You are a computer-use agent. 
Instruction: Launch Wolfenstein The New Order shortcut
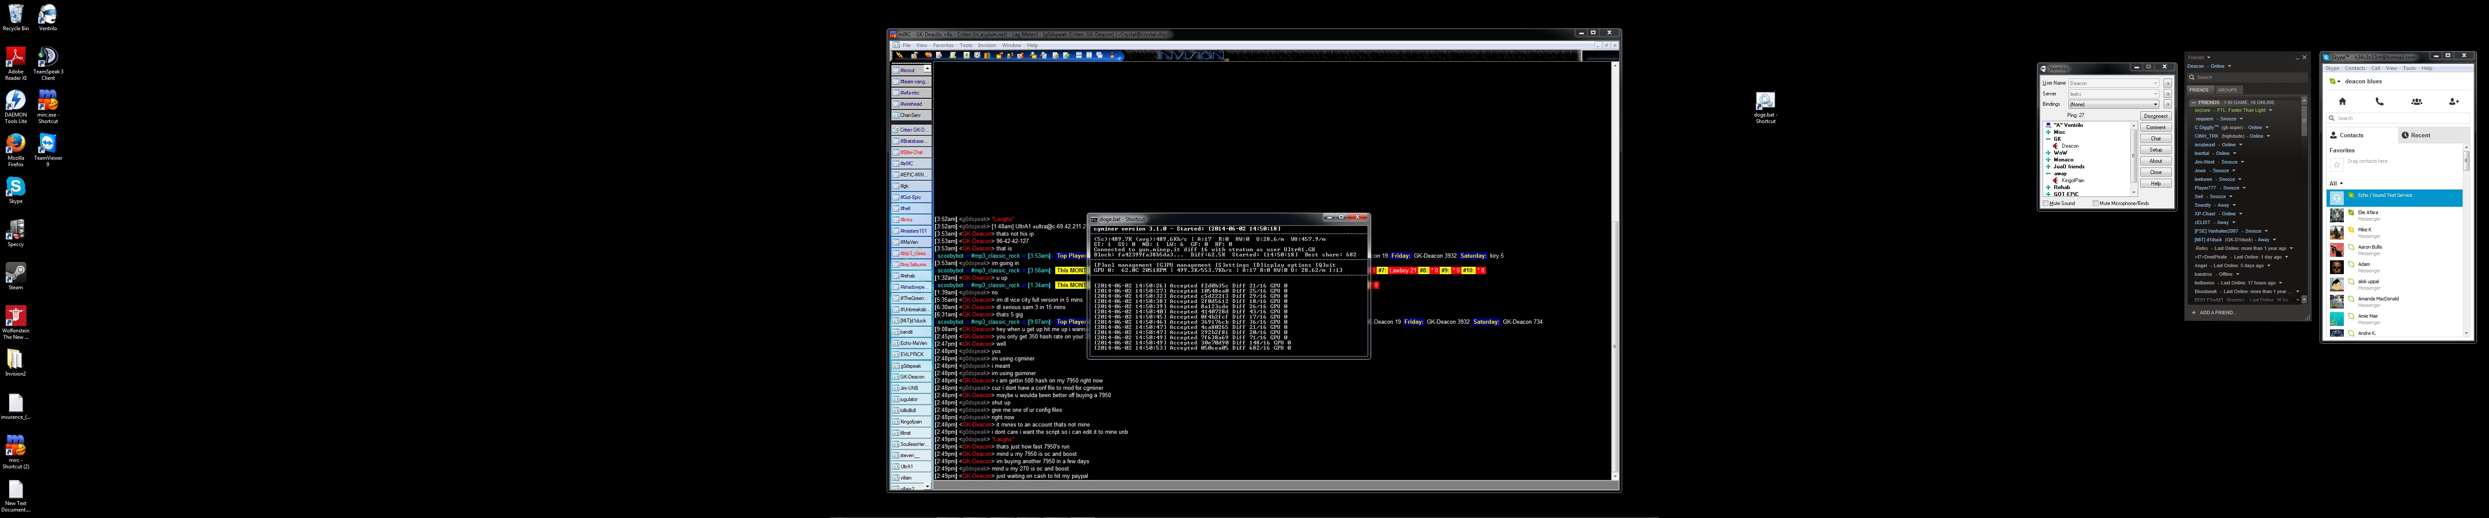tap(16, 322)
